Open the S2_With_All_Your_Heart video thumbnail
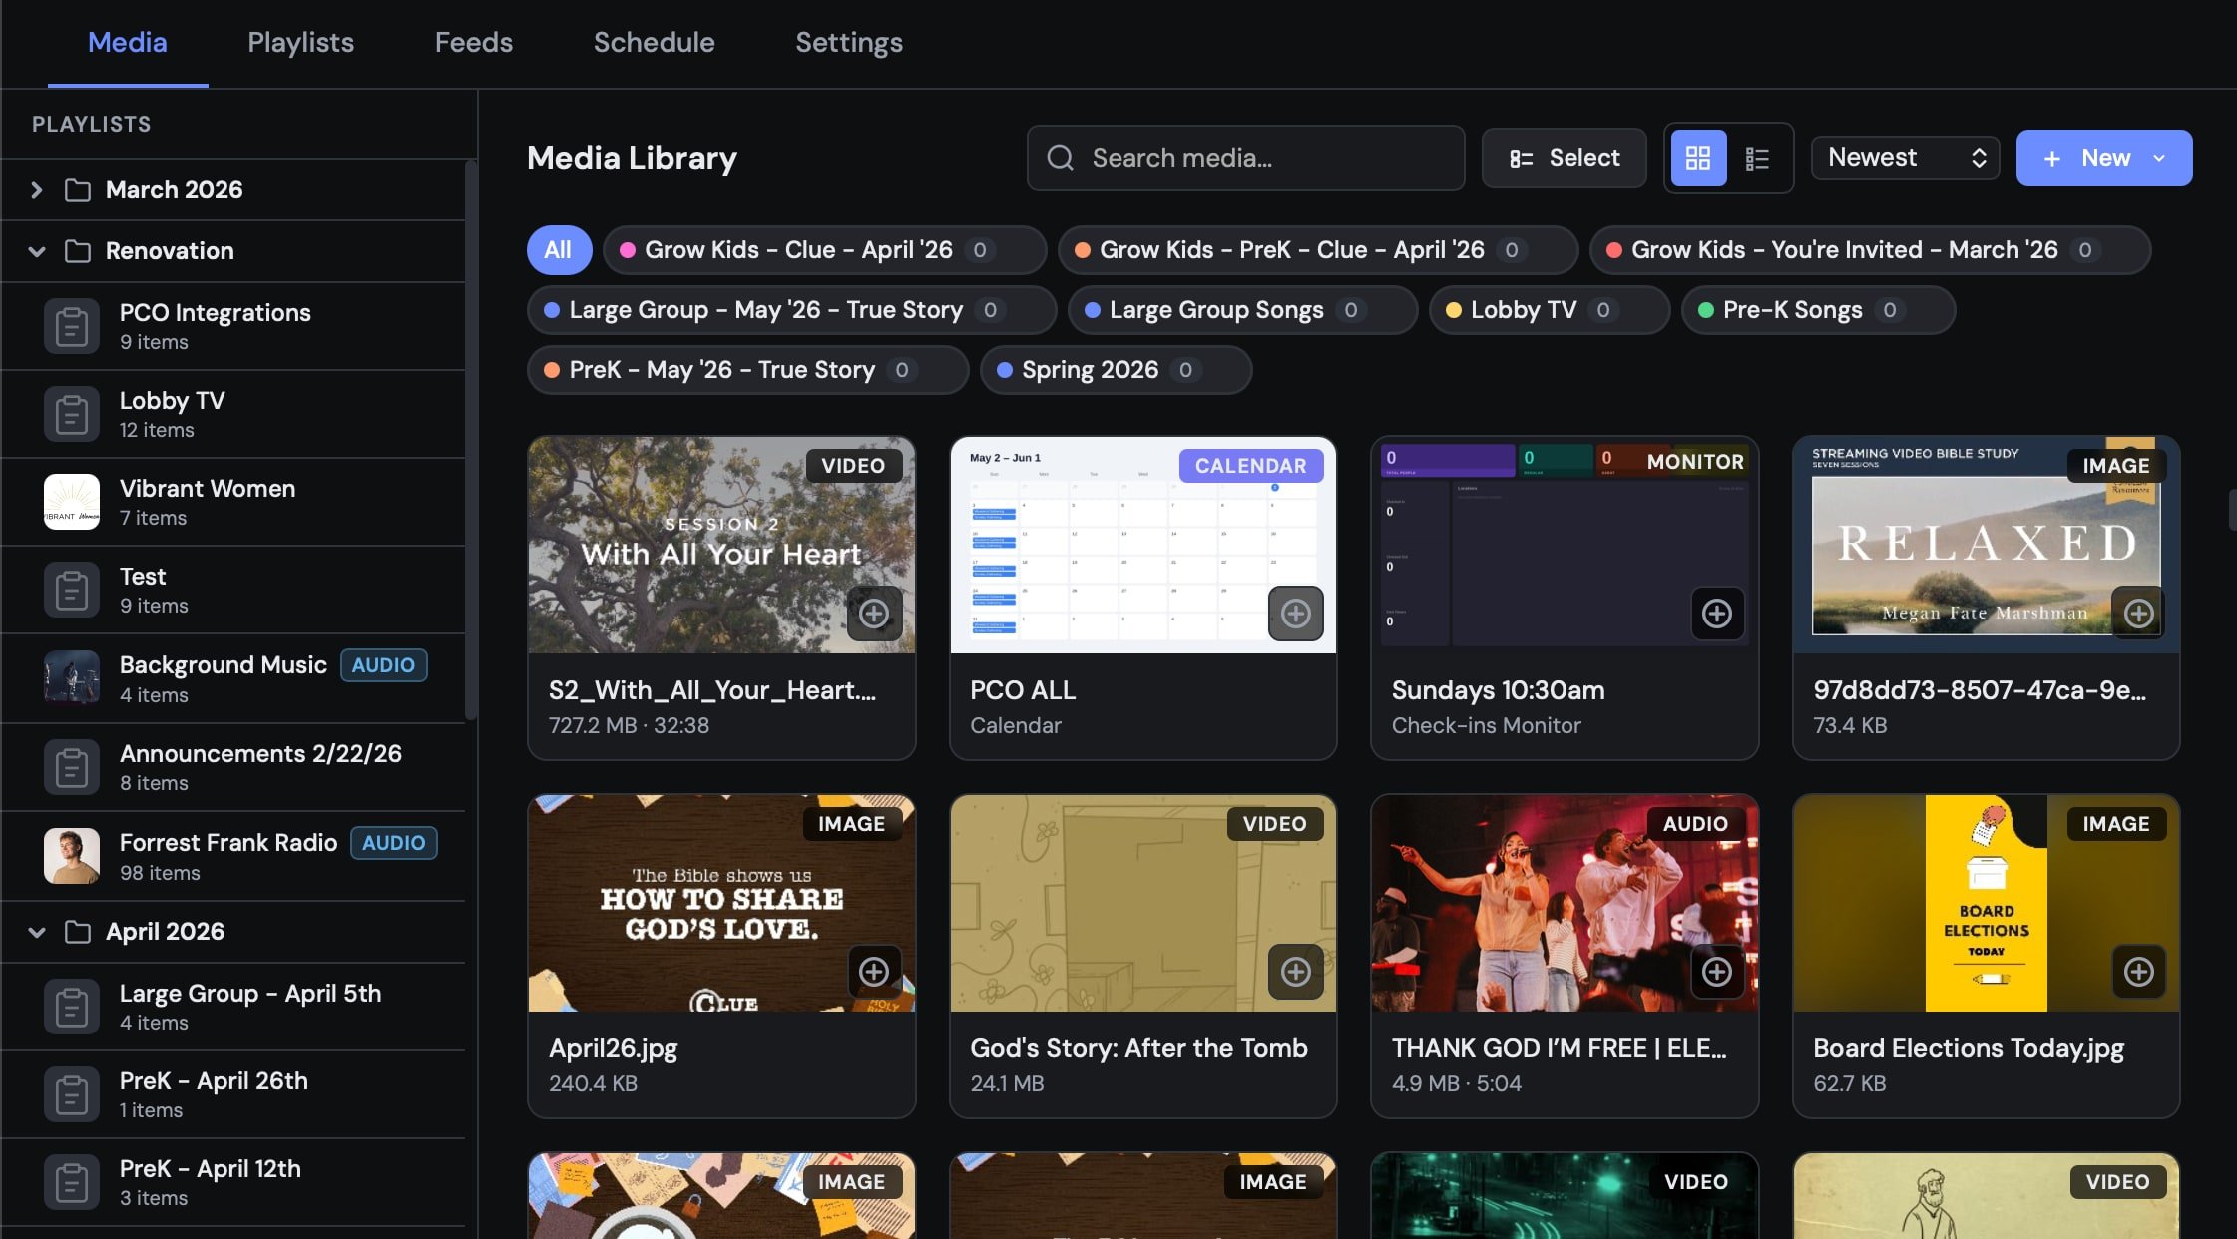The image size is (2237, 1239). (x=721, y=545)
